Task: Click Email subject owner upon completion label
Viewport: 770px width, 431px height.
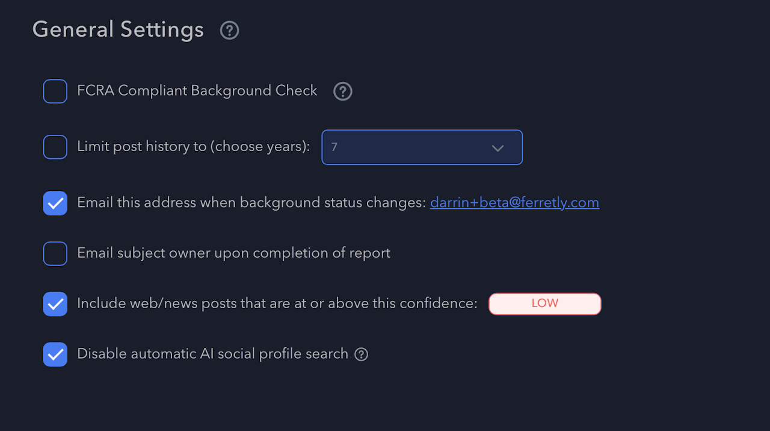Action: 234,253
